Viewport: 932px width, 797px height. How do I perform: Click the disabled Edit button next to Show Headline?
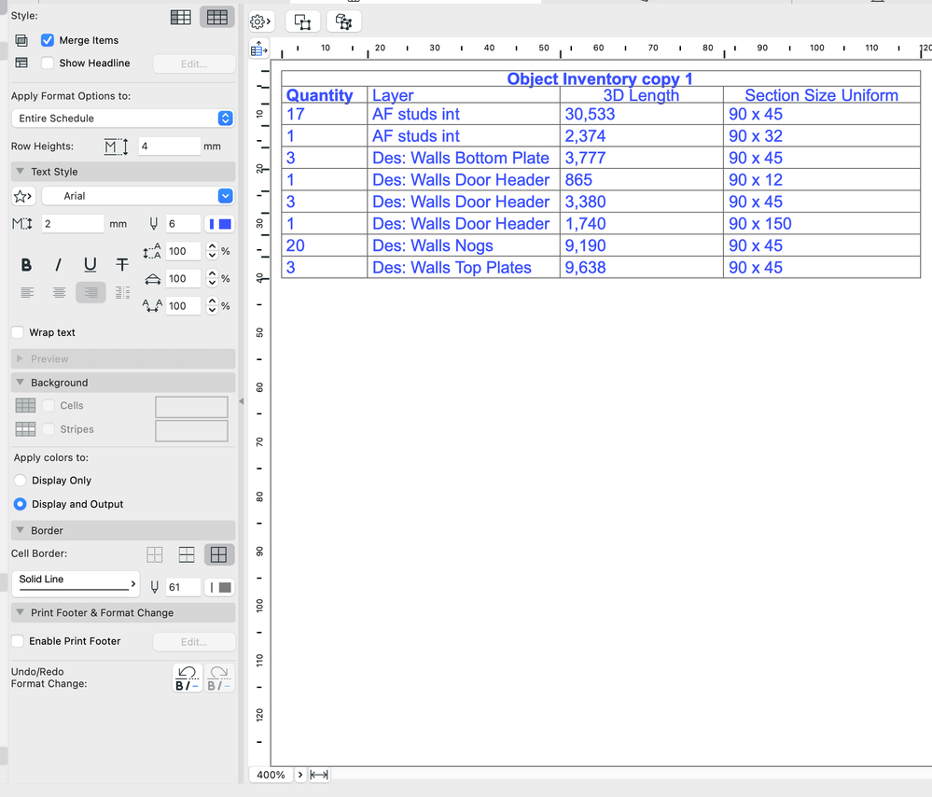coord(193,63)
